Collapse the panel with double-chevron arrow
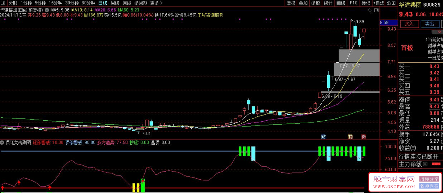The image size is (443, 193). (x=439, y=32)
